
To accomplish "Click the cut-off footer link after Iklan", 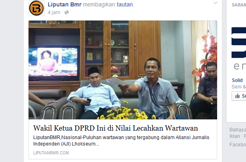I will click(244, 136).
